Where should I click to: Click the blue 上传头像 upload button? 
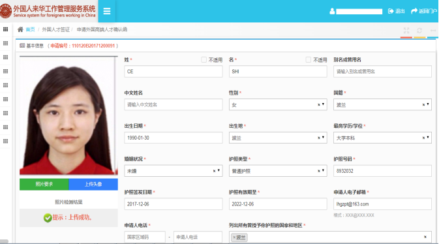[x=93, y=185]
